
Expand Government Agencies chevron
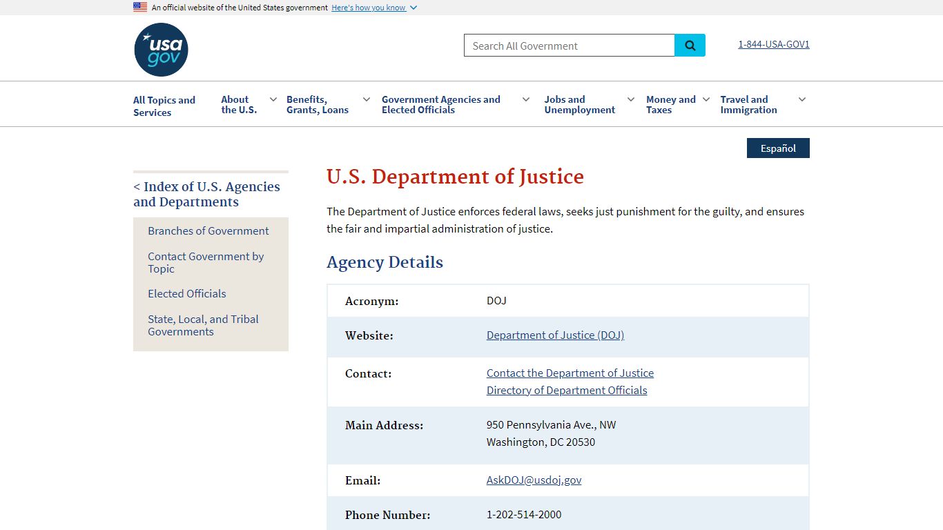coord(526,99)
